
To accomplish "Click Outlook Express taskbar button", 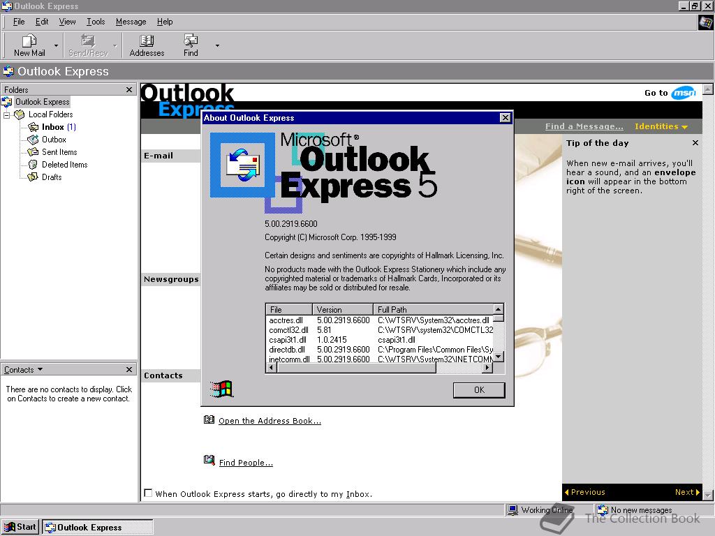I will coord(98,528).
